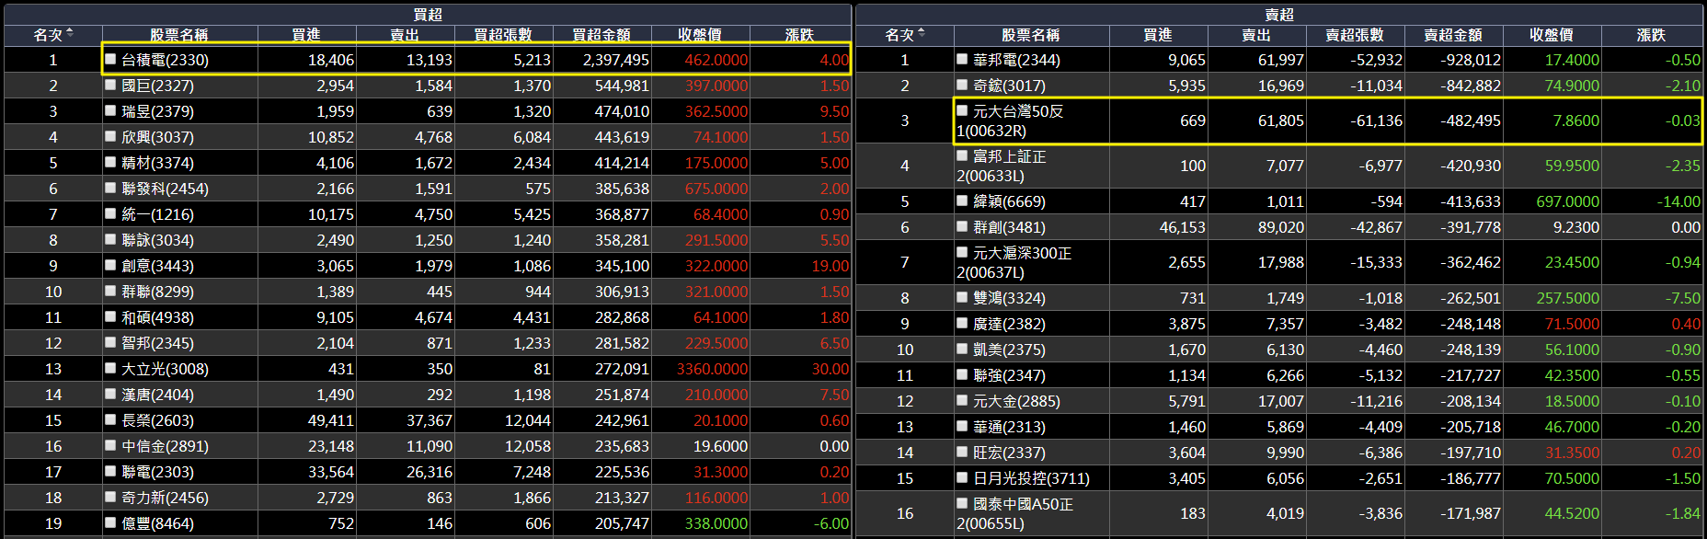Check the 億豐(8464) checkbox
This screenshot has height=539, width=1707.
(111, 522)
